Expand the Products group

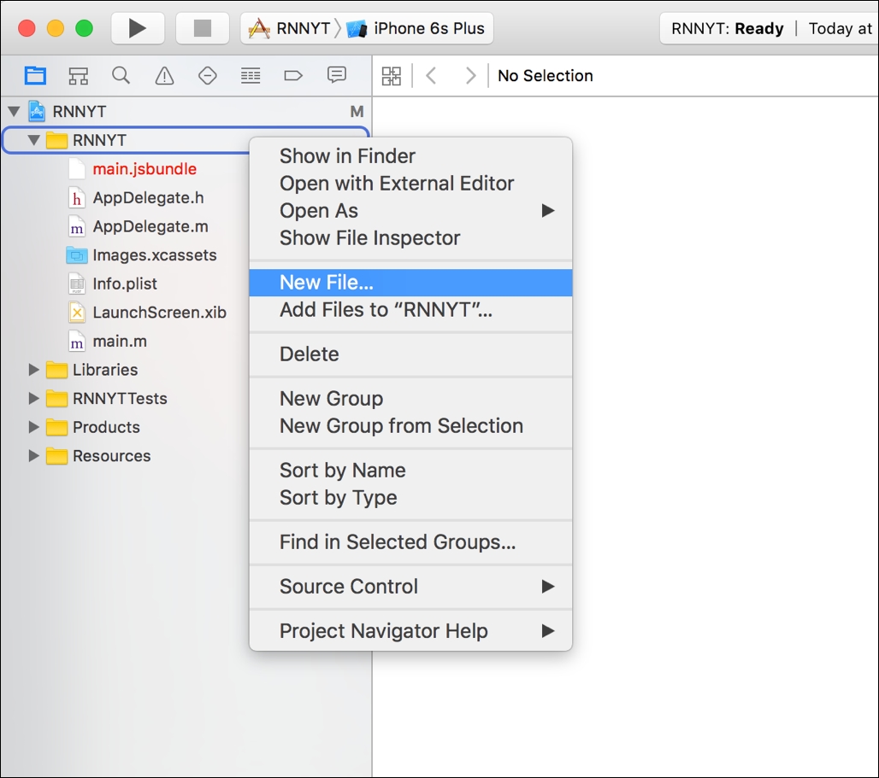pos(33,427)
